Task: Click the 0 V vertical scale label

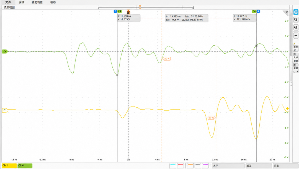Action: 287,51
